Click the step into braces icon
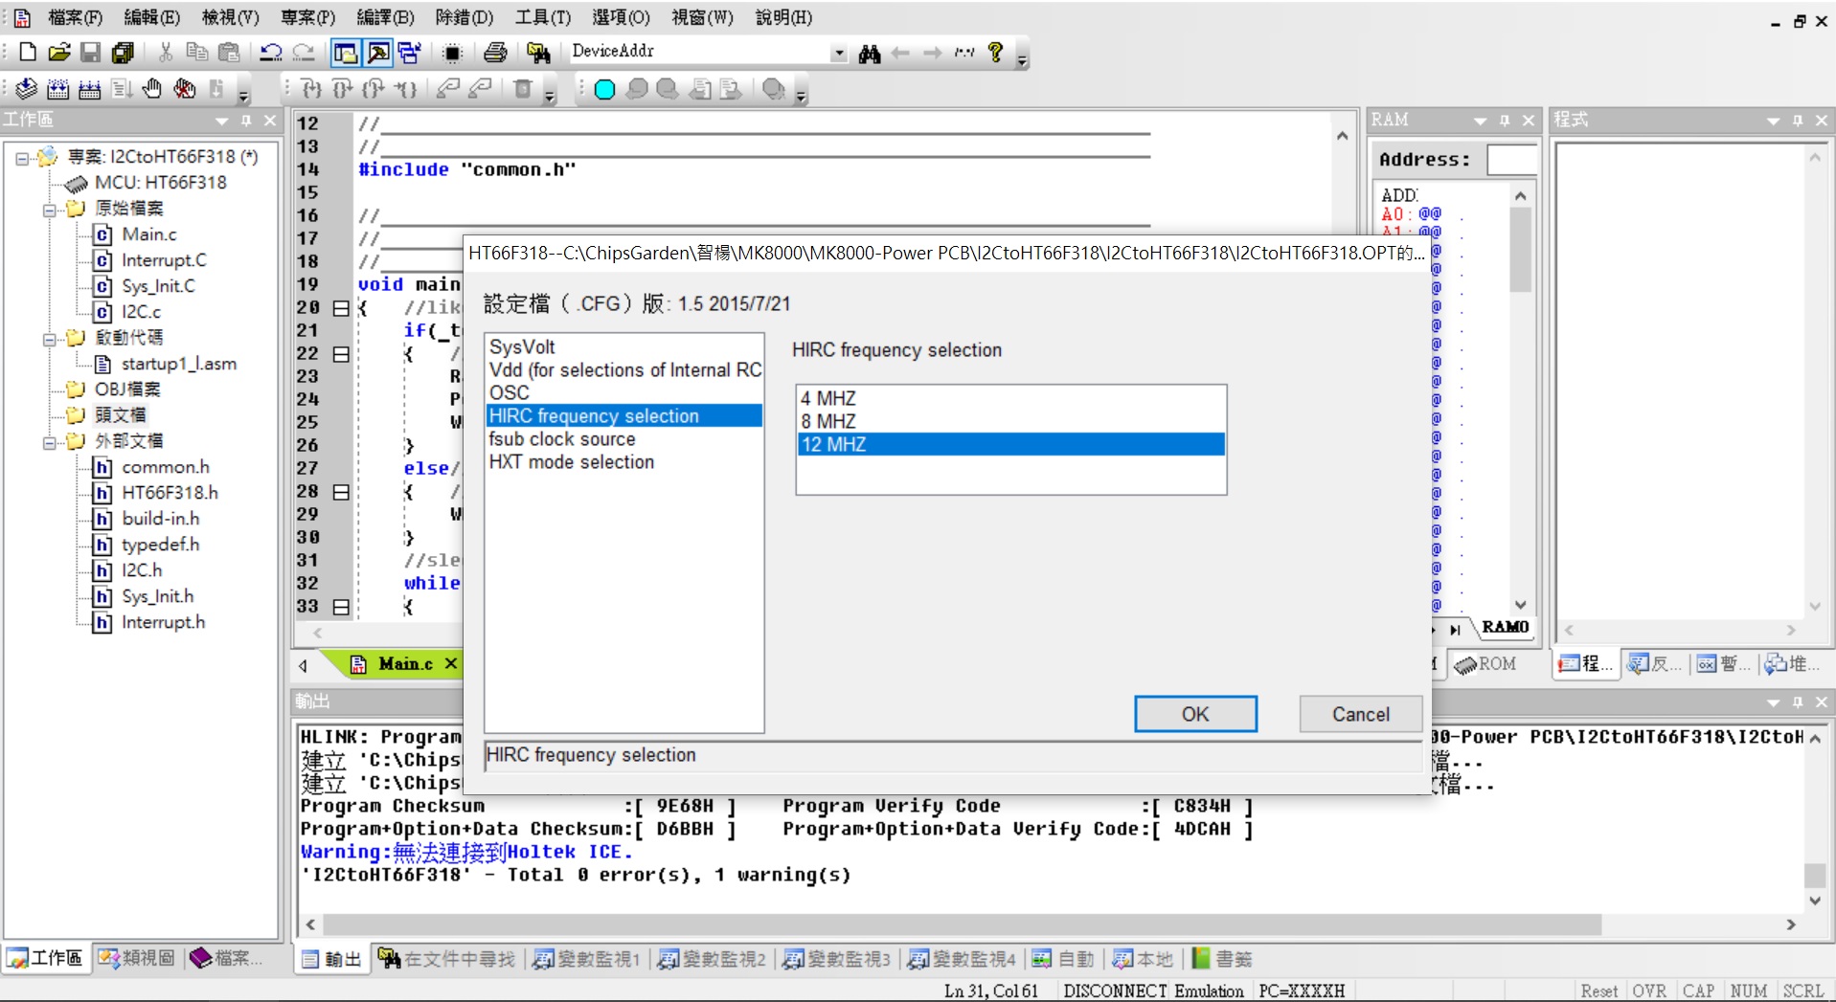 [x=311, y=89]
